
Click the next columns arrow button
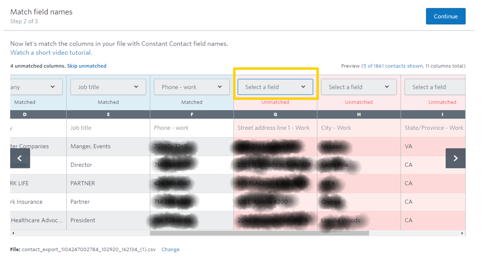455,158
